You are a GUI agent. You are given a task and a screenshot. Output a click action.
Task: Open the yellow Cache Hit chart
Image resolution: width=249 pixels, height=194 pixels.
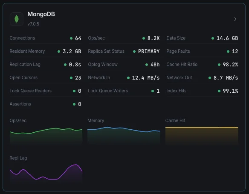coord(202,136)
